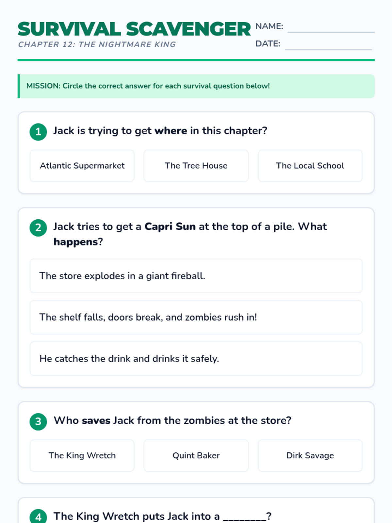Choose the shelf falls and zombies rush answer
The height and width of the screenshot is (523, 392).
click(196, 317)
